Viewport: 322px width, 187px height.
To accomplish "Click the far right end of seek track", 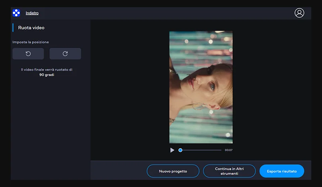I will (221, 150).
